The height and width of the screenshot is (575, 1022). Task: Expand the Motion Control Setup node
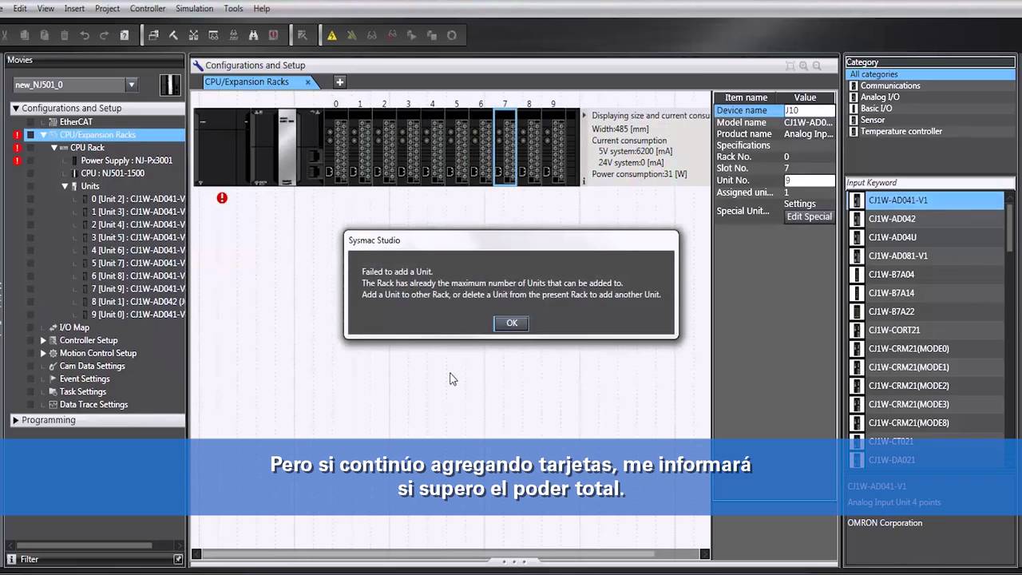[44, 353]
